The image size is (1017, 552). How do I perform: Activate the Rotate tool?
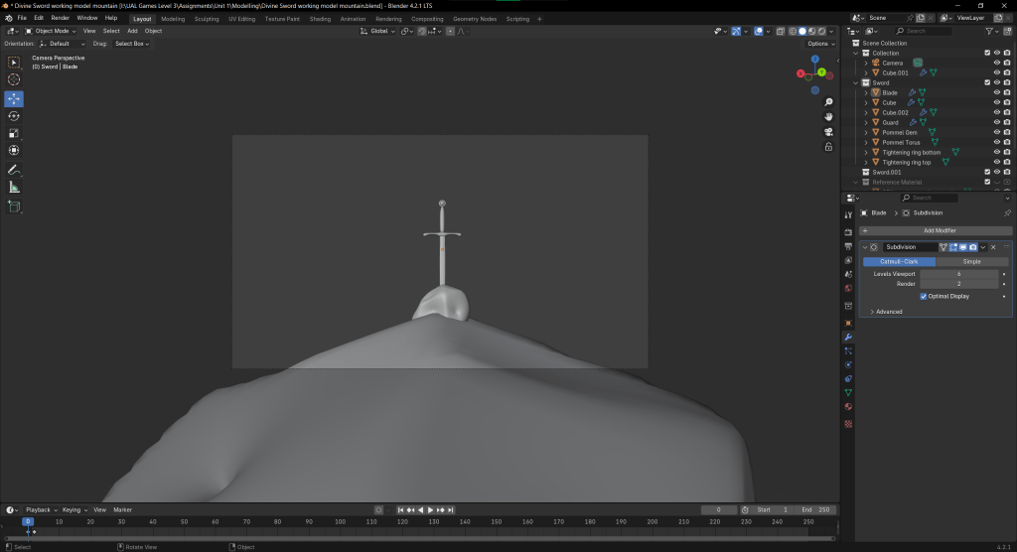click(14, 116)
